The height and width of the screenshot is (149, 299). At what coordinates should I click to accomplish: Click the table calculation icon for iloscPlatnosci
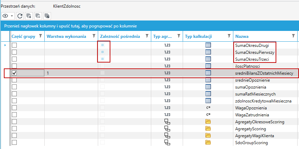pyautogui.click(x=208, y=66)
